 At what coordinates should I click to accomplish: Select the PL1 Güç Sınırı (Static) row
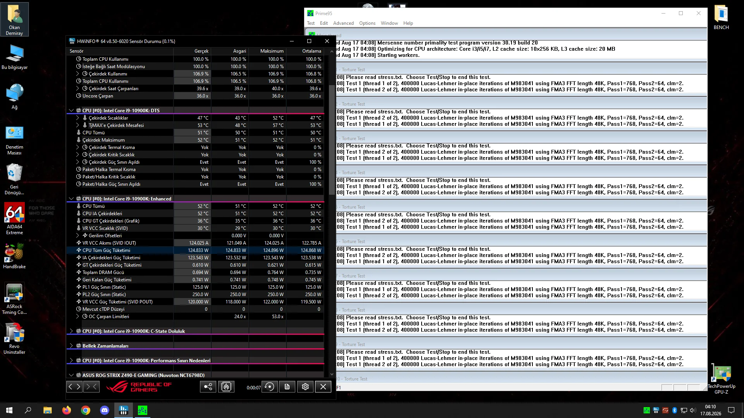[x=195, y=287]
